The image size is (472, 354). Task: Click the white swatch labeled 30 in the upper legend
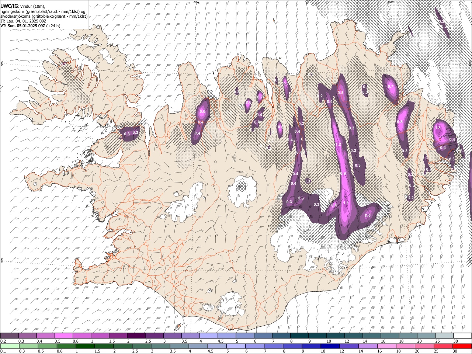click(x=462, y=336)
